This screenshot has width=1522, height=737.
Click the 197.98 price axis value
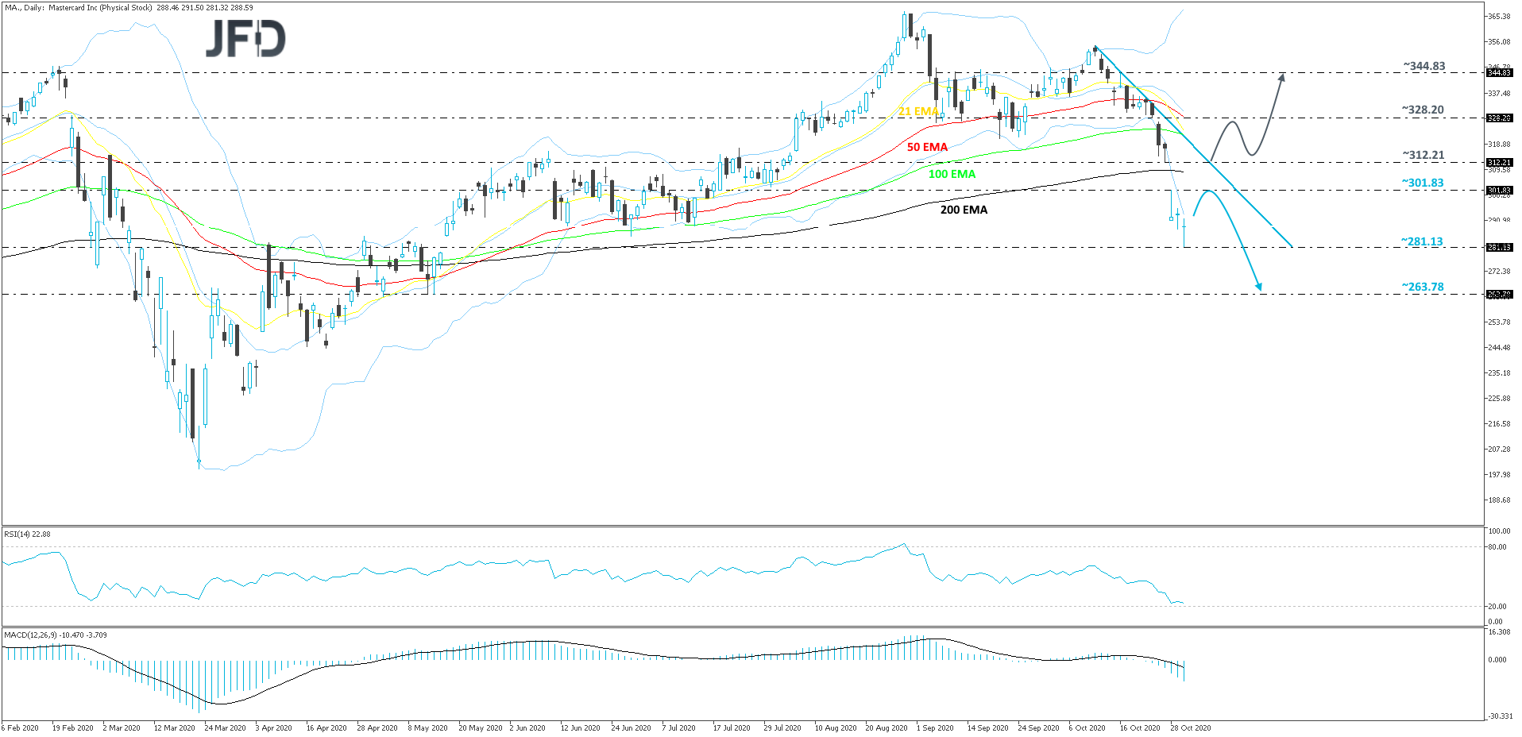(x=1499, y=475)
